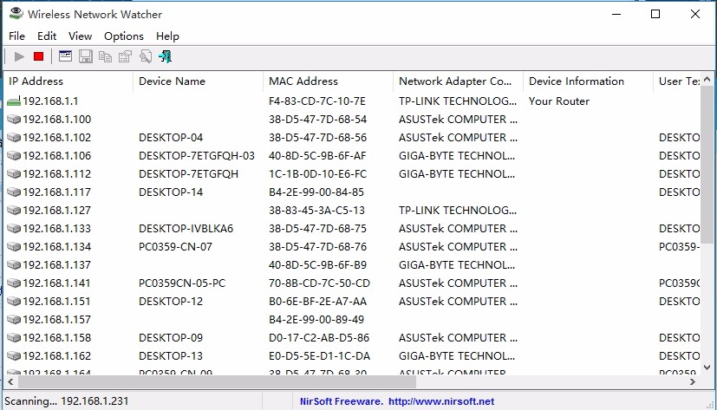Image resolution: width=717 pixels, height=410 pixels.
Task: Click the vertical scrollbar up arrow
Action: tap(707, 79)
